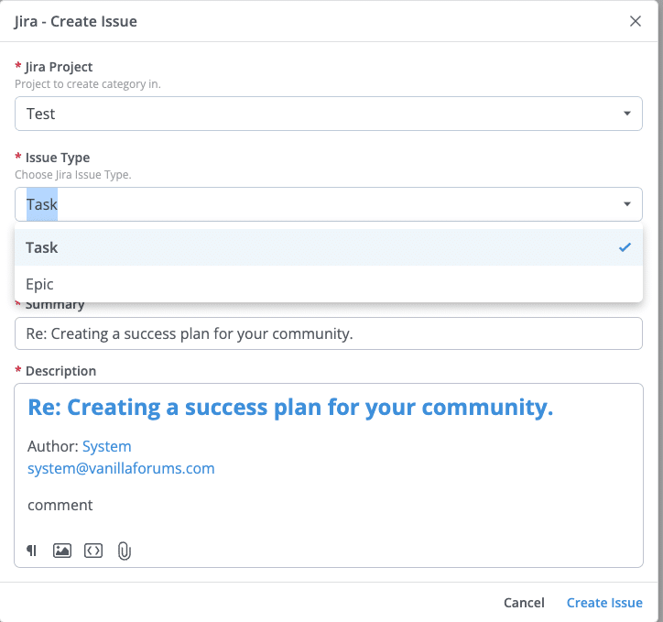
Task: Click the Jira Project label
Action: point(59,67)
